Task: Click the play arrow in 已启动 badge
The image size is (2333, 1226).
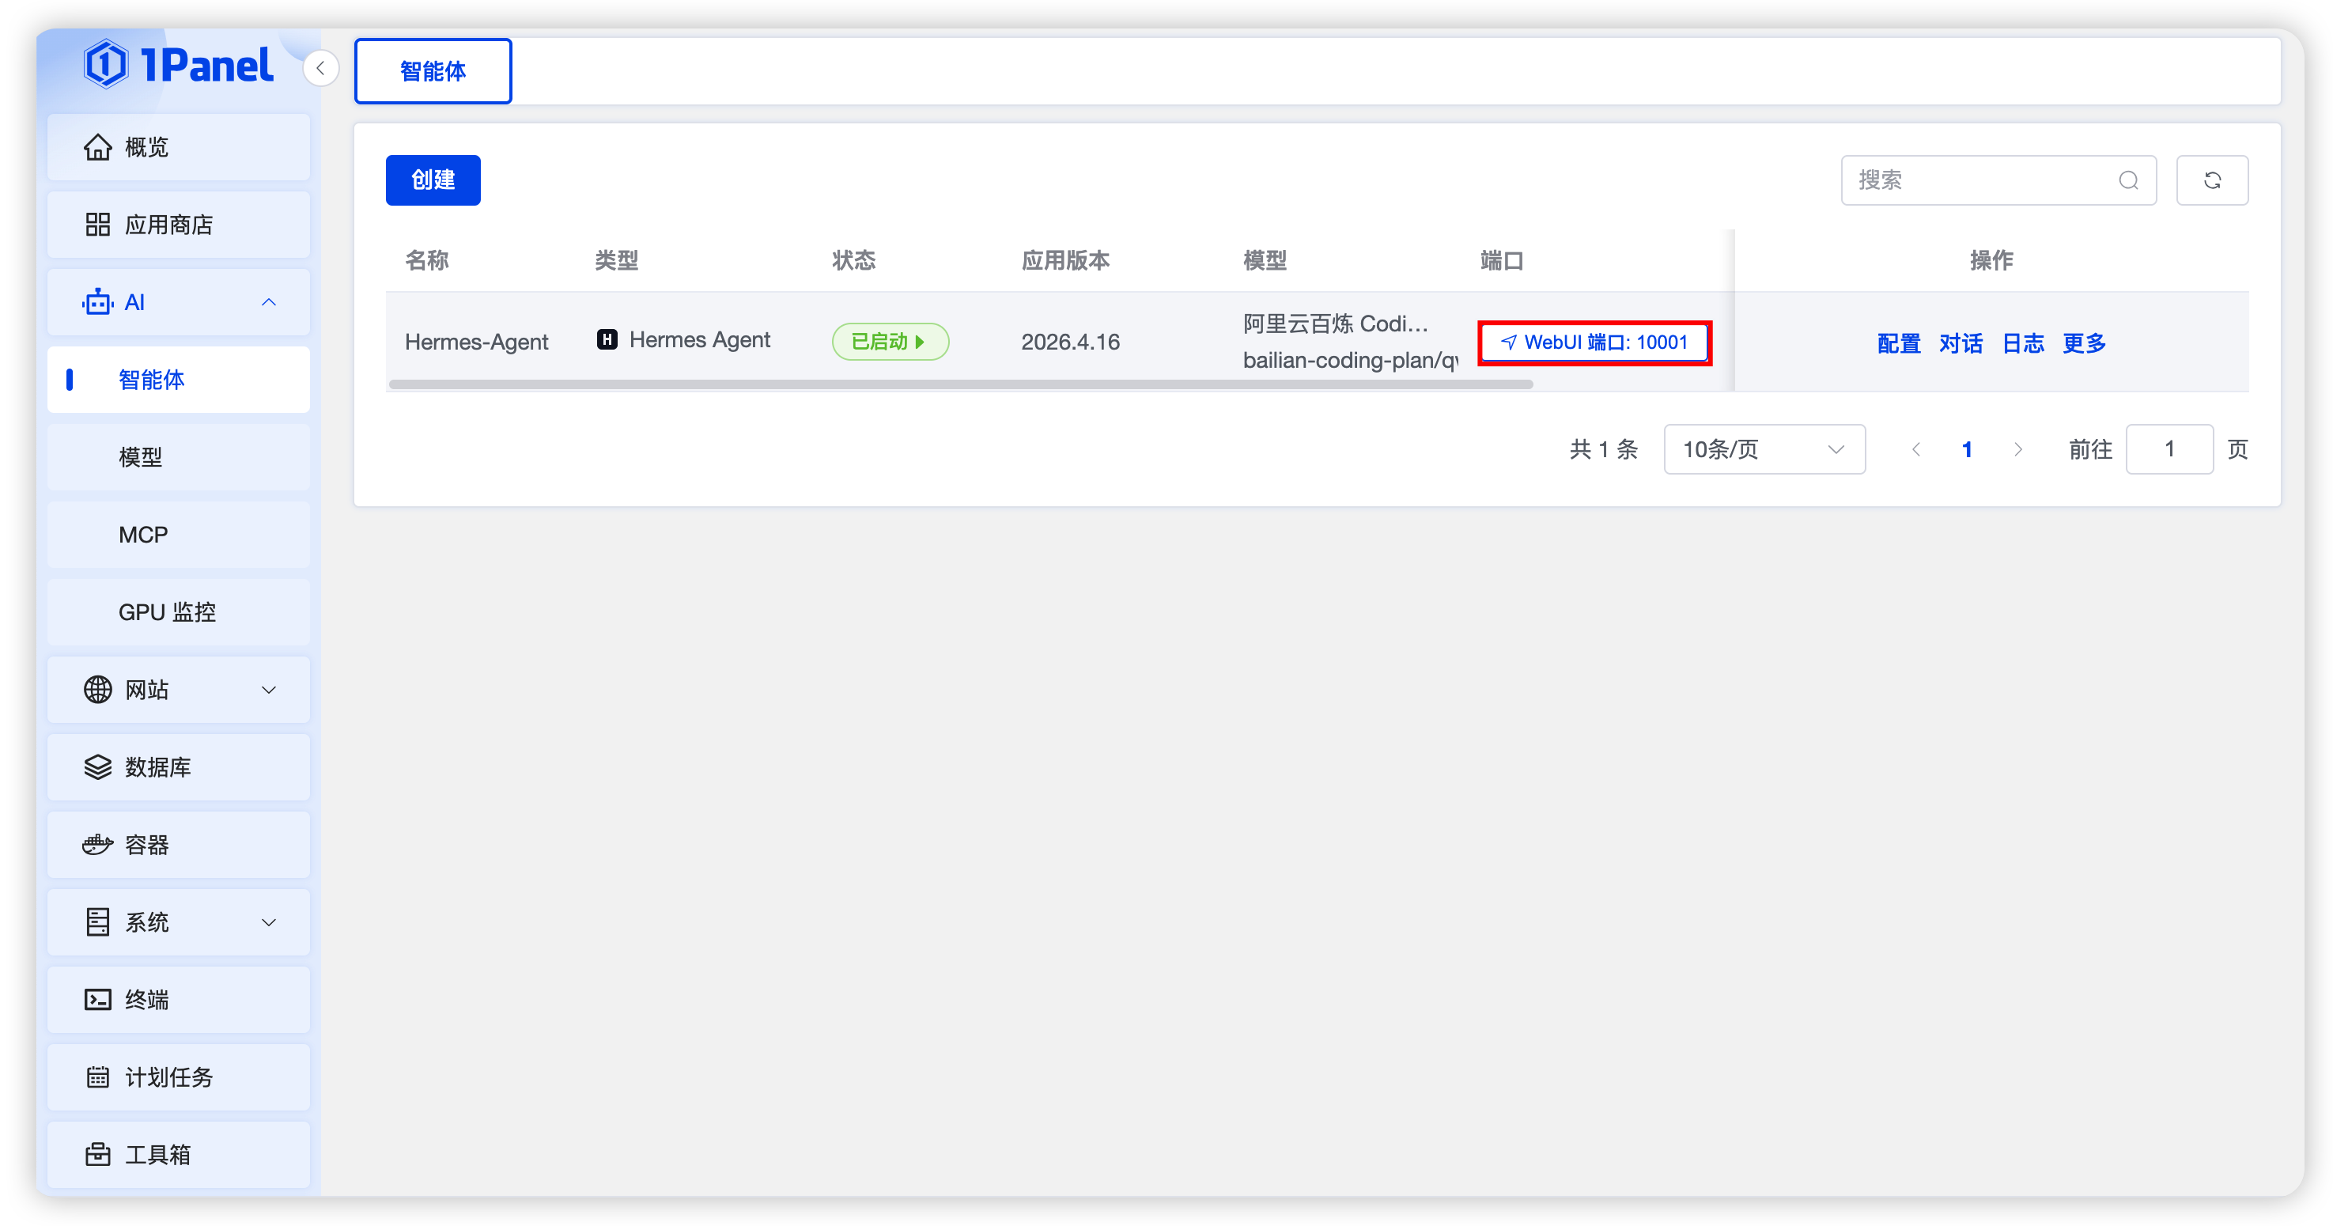Action: coord(921,342)
